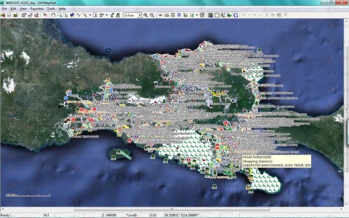Click the Open file folder icon
Screen dimensions: 349x218
coord(3,15)
